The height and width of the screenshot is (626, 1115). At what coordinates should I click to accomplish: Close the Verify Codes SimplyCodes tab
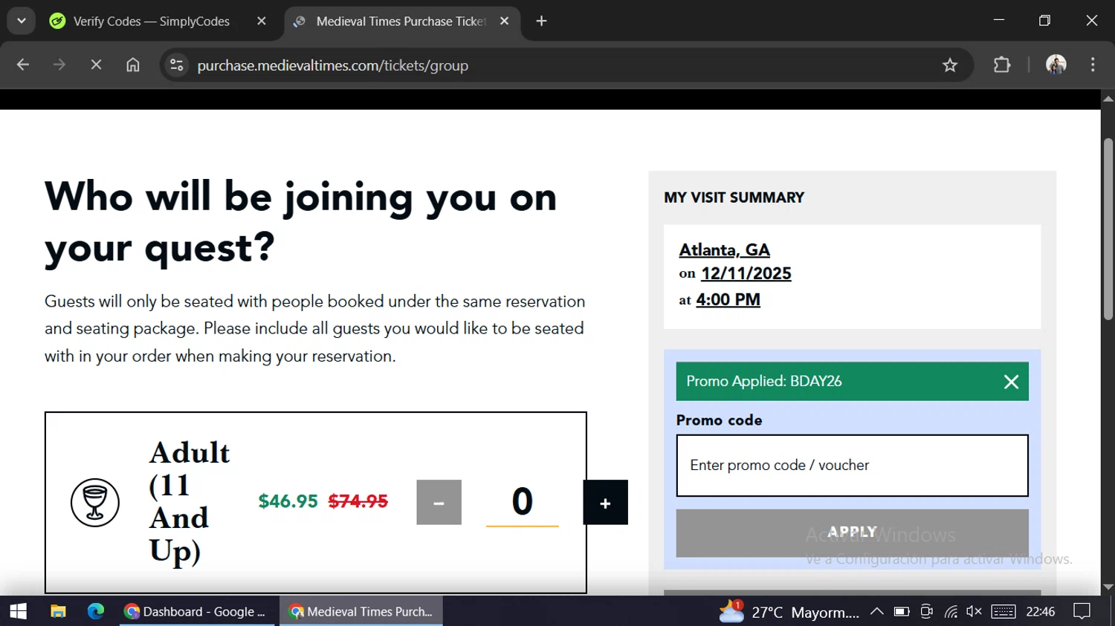click(x=262, y=22)
